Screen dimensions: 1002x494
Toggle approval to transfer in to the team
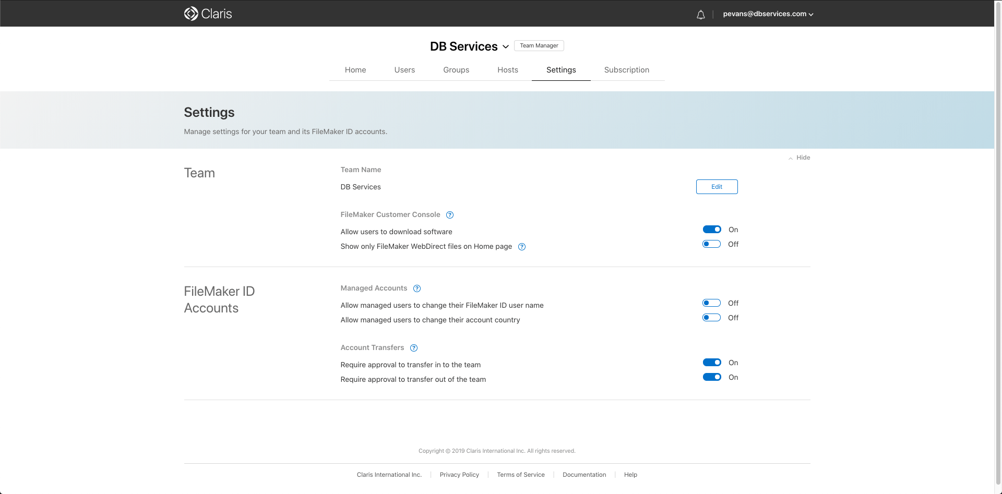click(712, 363)
